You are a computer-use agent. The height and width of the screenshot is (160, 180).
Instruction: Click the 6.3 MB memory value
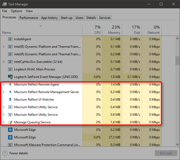tap(115, 92)
